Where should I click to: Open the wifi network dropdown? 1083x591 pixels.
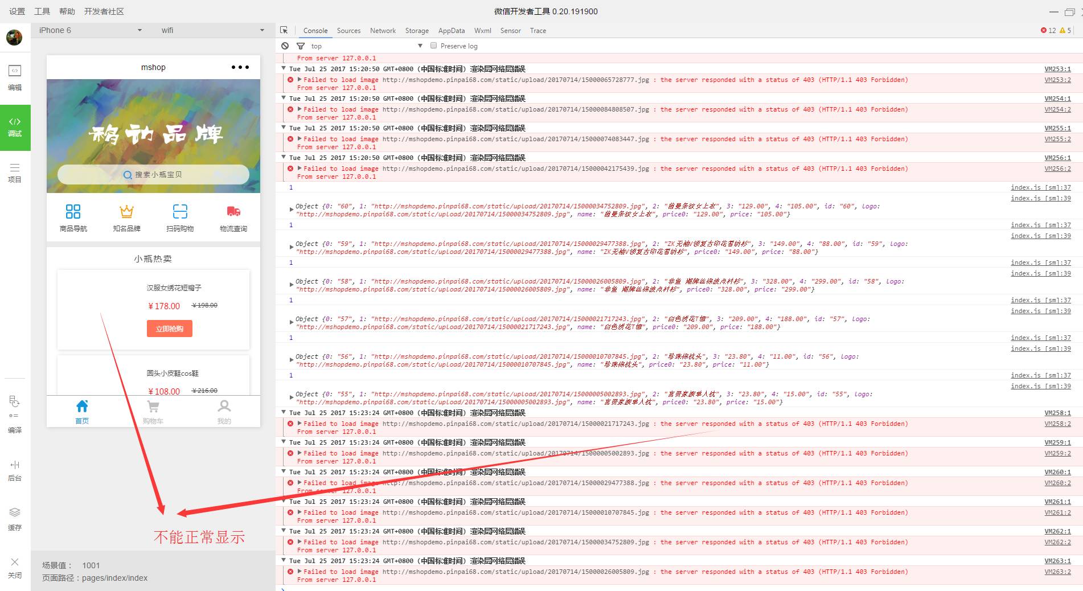(213, 30)
